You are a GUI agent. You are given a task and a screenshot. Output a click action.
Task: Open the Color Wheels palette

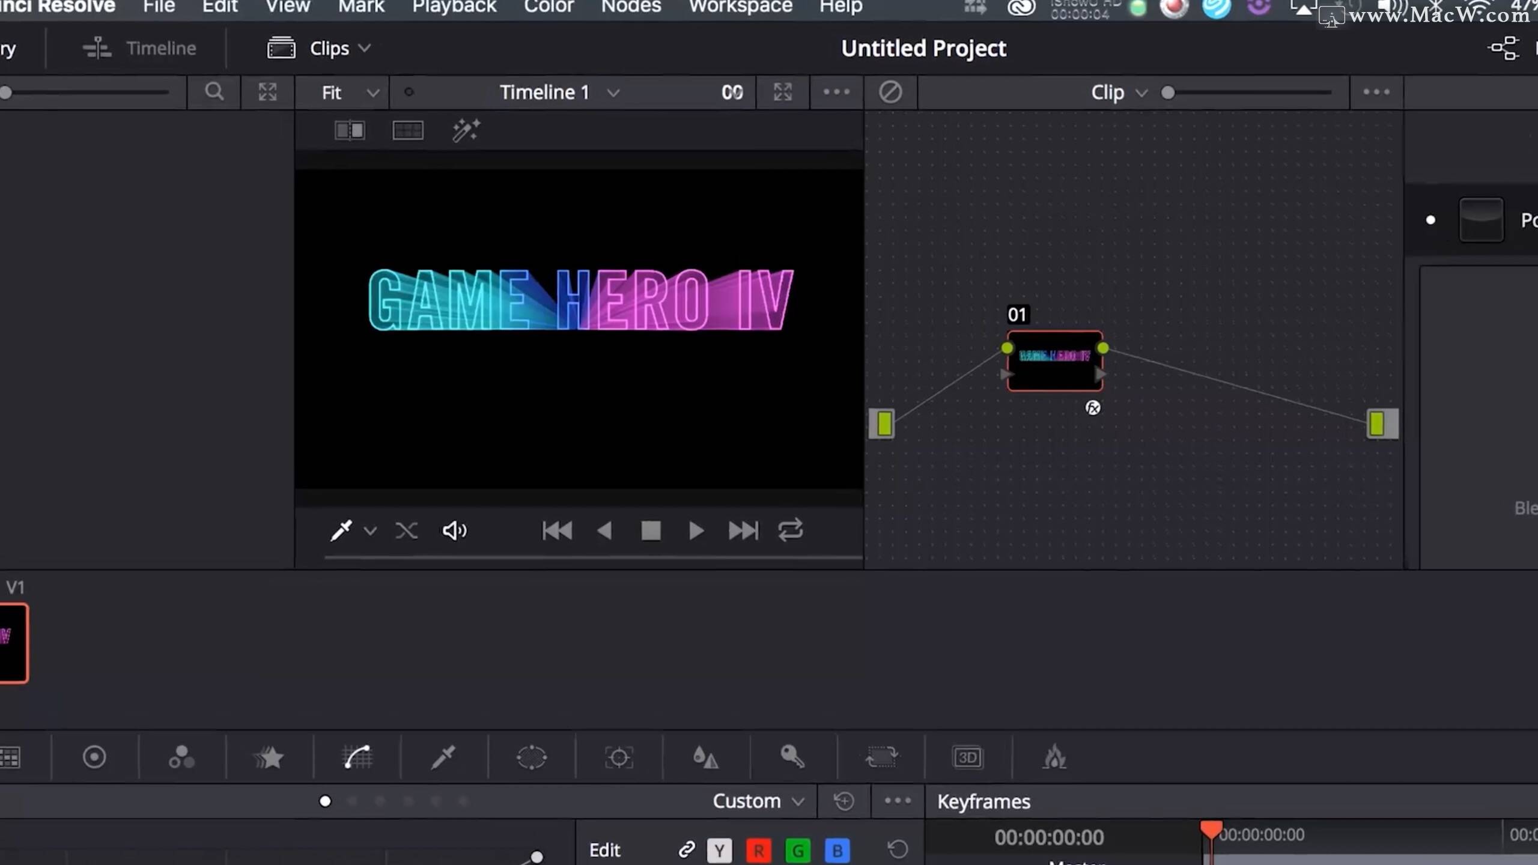[x=94, y=757]
